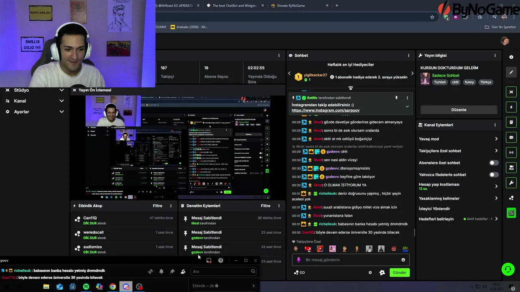The height and width of the screenshot is (292, 520).
Task: Open Sadece Sohbet category link
Action: click(x=446, y=75)
